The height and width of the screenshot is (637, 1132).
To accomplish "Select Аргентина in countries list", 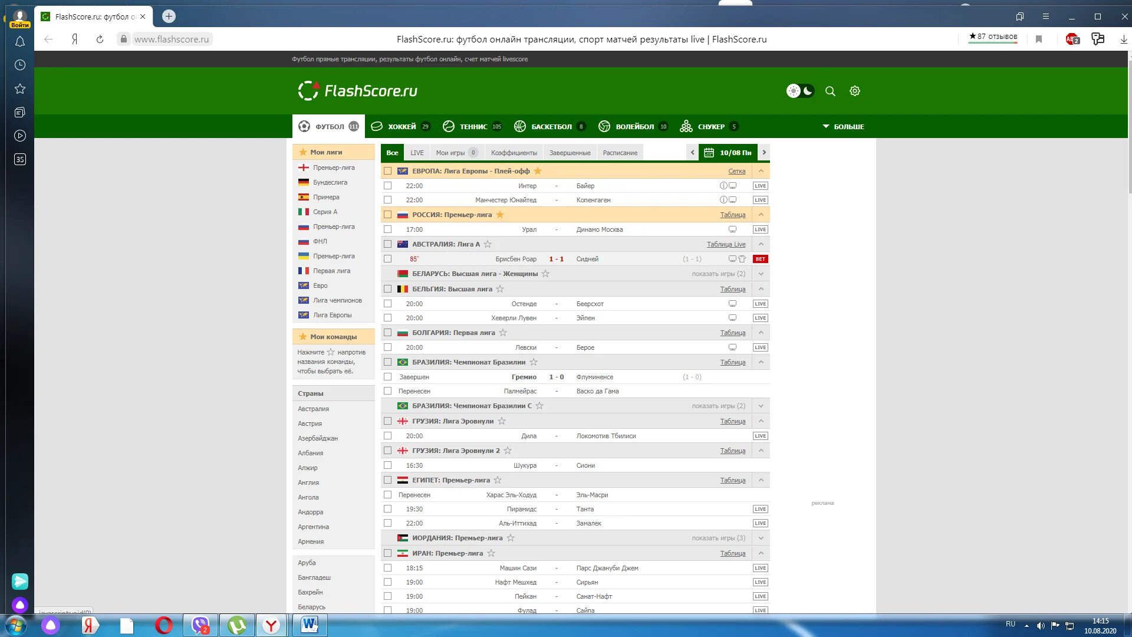I will click(x=314, y=527).
